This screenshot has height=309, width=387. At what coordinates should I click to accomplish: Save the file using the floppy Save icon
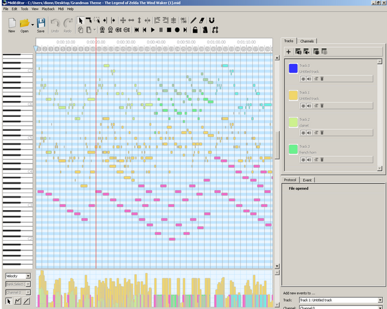point(41,25)
